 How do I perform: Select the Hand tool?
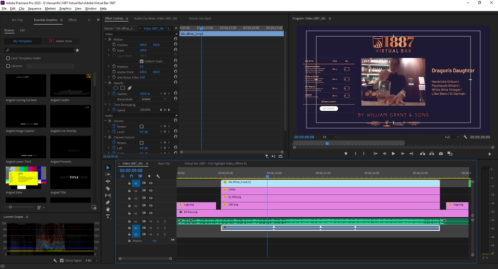(108, 210)
